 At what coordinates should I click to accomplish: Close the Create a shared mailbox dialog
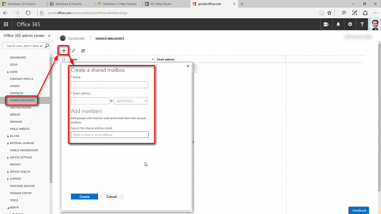coord(188,66)
